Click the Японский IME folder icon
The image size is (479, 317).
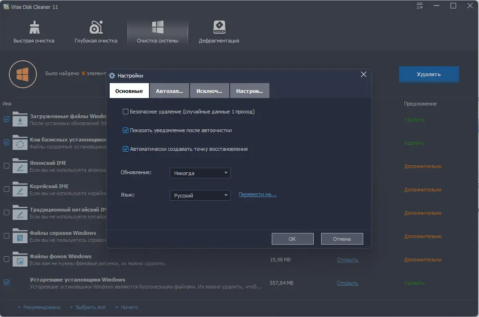point(20,166)
